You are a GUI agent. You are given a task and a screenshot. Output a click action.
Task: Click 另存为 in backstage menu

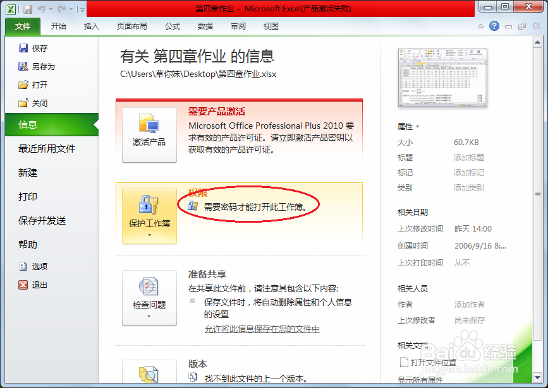coord(37,66)
